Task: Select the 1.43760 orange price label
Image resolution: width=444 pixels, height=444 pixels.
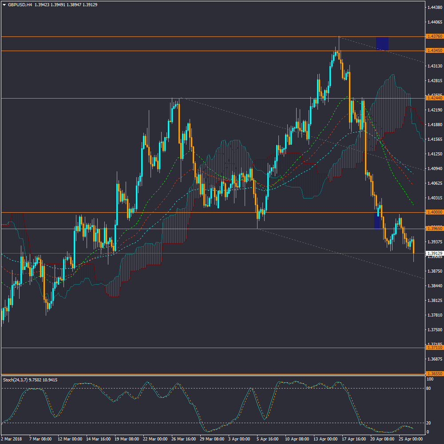Action: pos(434,36)
